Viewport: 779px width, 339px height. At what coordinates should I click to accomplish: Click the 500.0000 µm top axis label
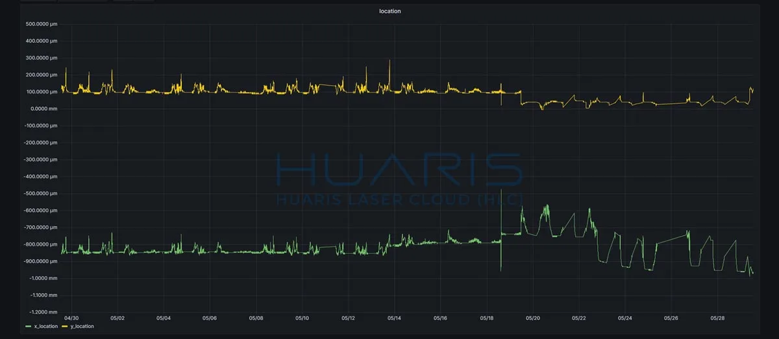41,24
